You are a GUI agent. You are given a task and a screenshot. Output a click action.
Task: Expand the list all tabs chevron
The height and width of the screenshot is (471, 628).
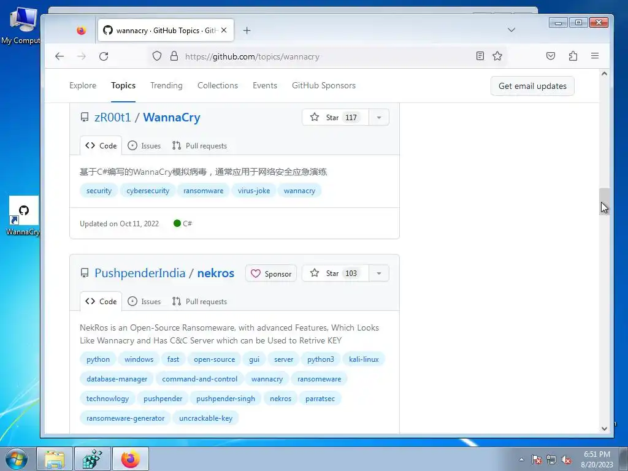[x=511, y=30]
